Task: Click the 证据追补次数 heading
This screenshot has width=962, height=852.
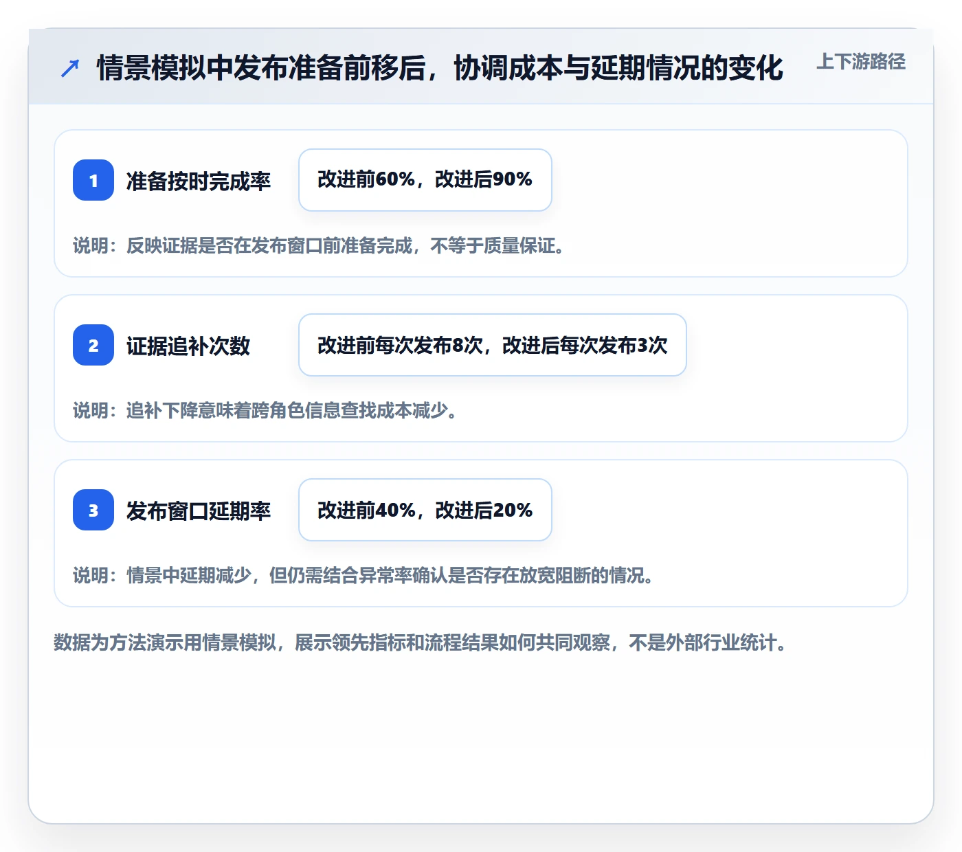Action: (x=188, y=346)
